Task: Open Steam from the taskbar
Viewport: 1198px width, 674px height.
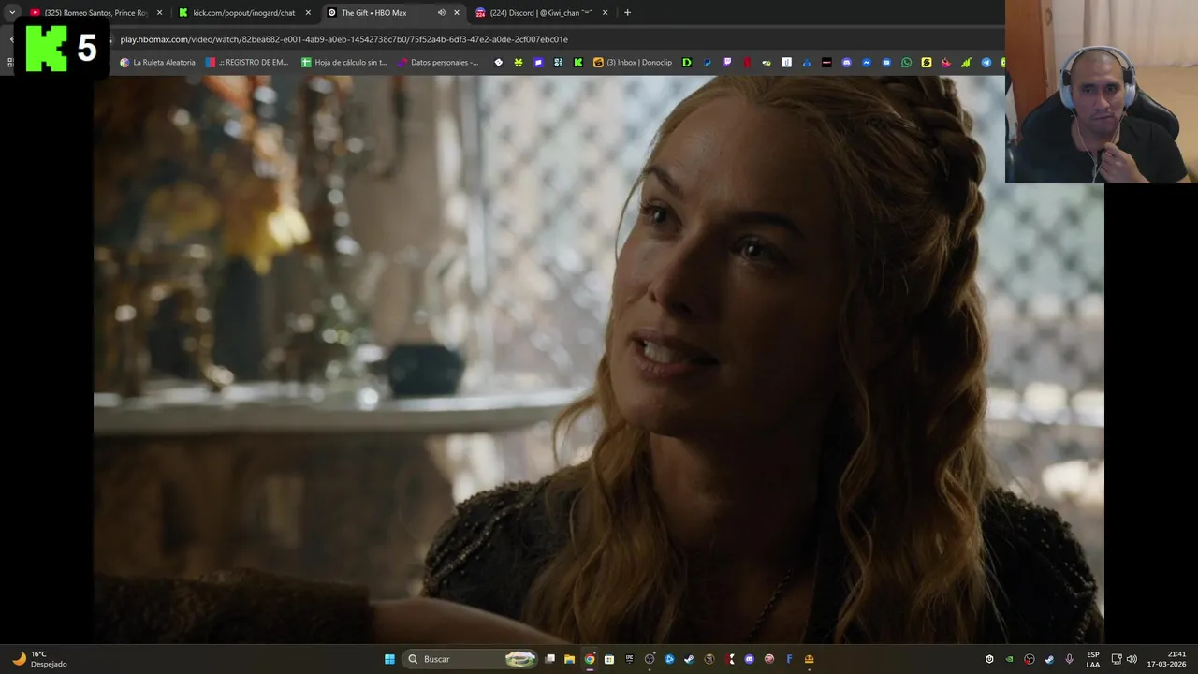Action: point(689,659)
